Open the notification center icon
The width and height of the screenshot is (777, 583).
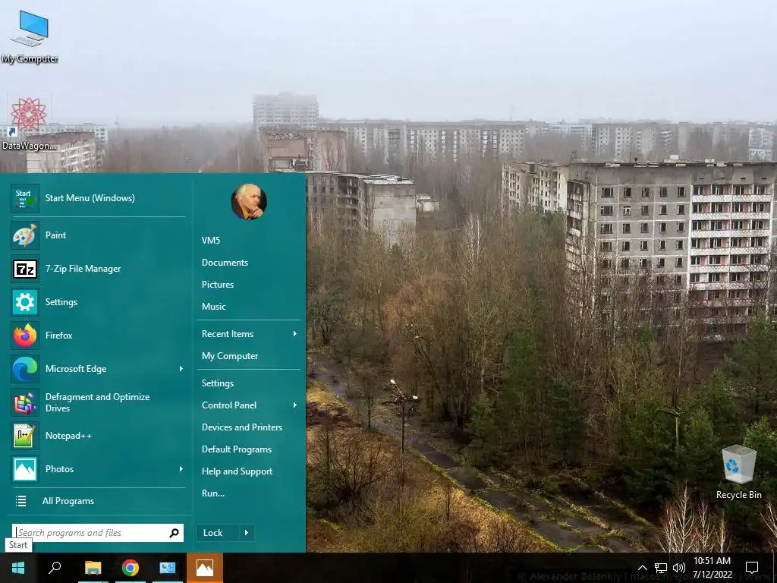tap(752, 568)
